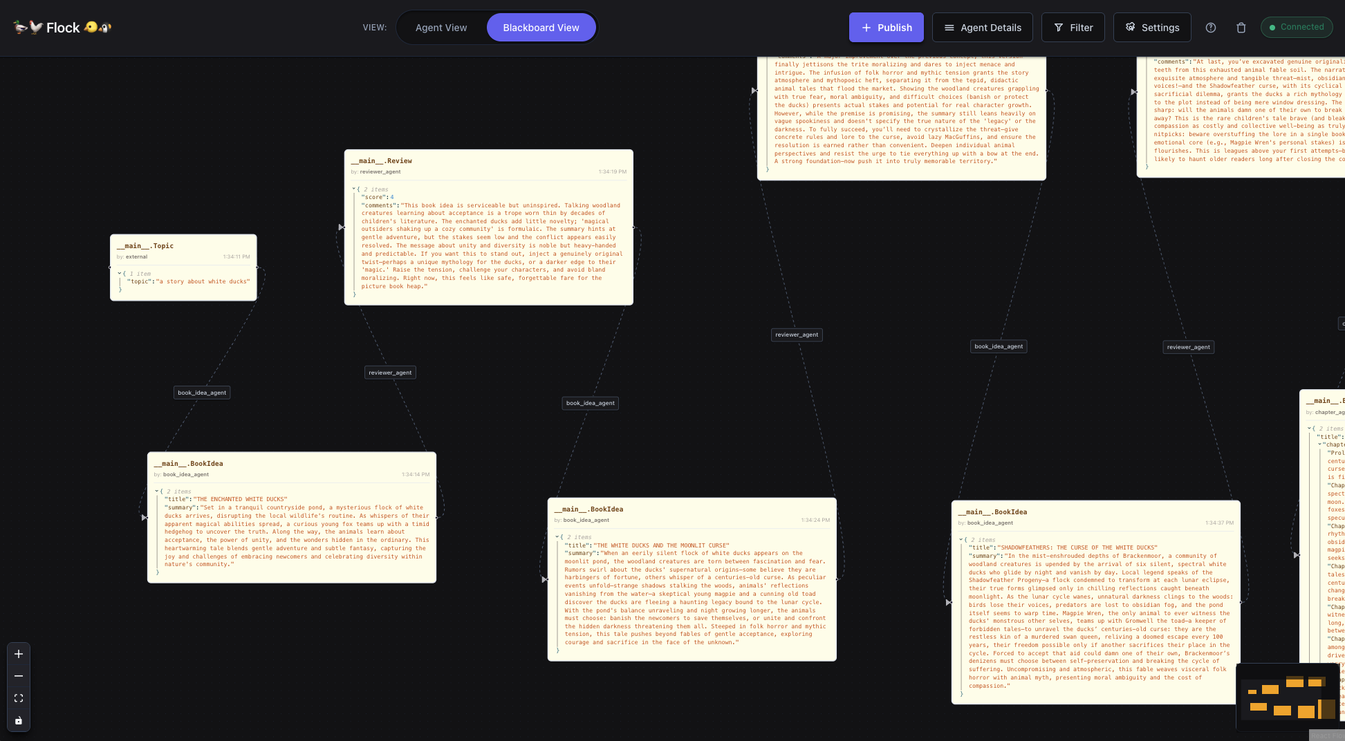The image size is (1345, 741).
Task: Collapse JSON tree in Review card
Action: click(x=354, y=189)
